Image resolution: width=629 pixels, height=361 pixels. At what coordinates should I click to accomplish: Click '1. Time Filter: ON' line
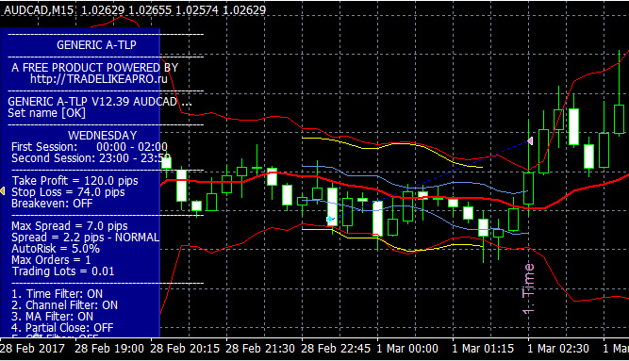[57, 294]
